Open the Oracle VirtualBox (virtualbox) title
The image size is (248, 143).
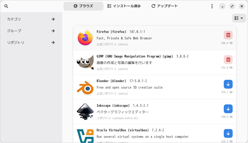[x=123, y=130]
